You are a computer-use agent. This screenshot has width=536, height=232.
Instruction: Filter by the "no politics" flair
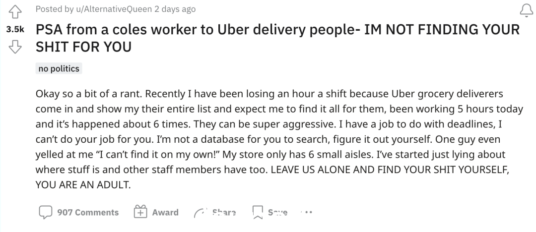pyautogui.click(x=59, y=69)
